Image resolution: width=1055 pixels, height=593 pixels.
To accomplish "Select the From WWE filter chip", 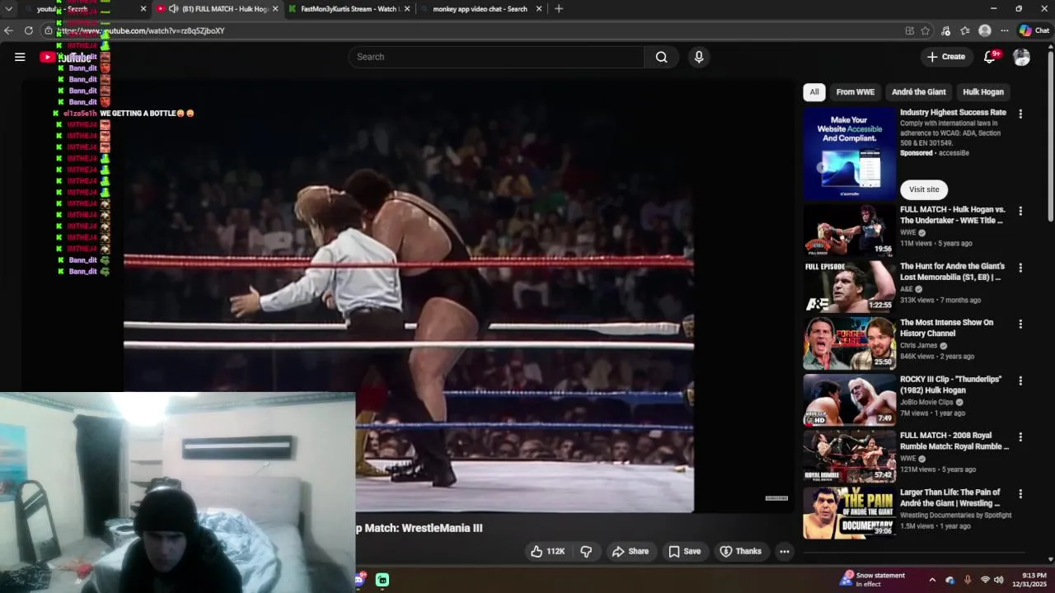I will point(855,92).
